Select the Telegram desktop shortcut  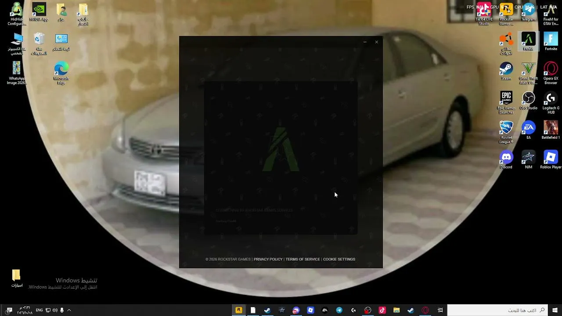528,13
